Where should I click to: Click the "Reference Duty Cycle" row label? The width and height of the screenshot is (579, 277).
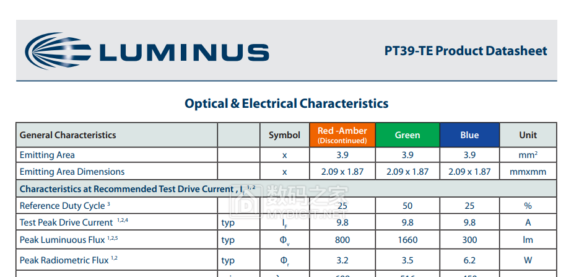pyautogui.click(x=65, y=206)
